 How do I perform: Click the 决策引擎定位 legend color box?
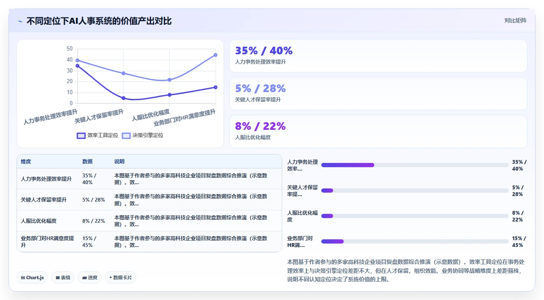click(x=126, y=135)
